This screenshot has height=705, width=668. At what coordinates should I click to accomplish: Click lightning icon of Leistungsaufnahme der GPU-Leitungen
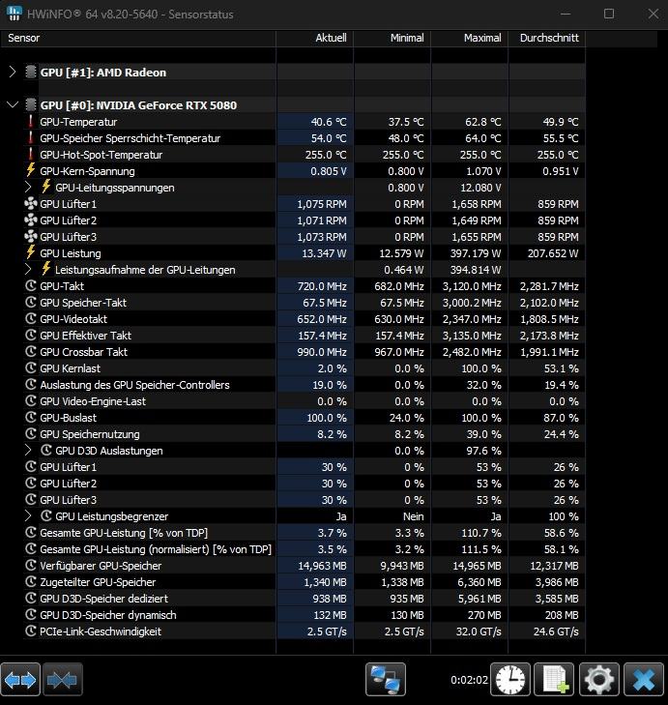45,270
